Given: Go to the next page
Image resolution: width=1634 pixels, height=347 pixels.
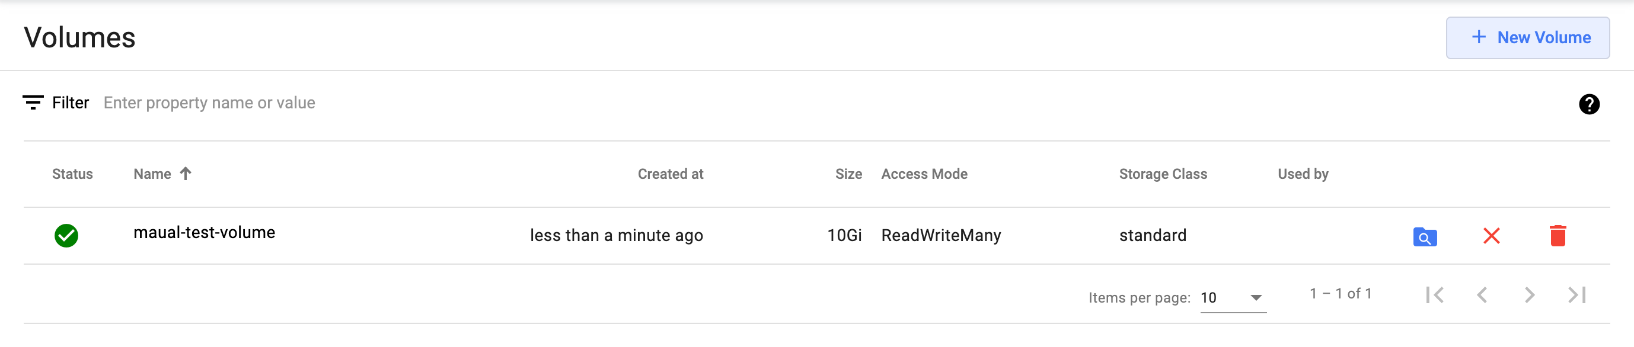Looking at the screenshot, I should pyautogui.click(x=1529, y=295).
